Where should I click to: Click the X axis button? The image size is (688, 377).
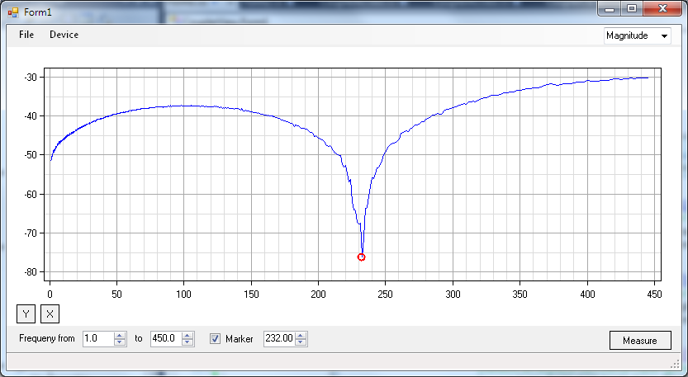click(50, 313)
